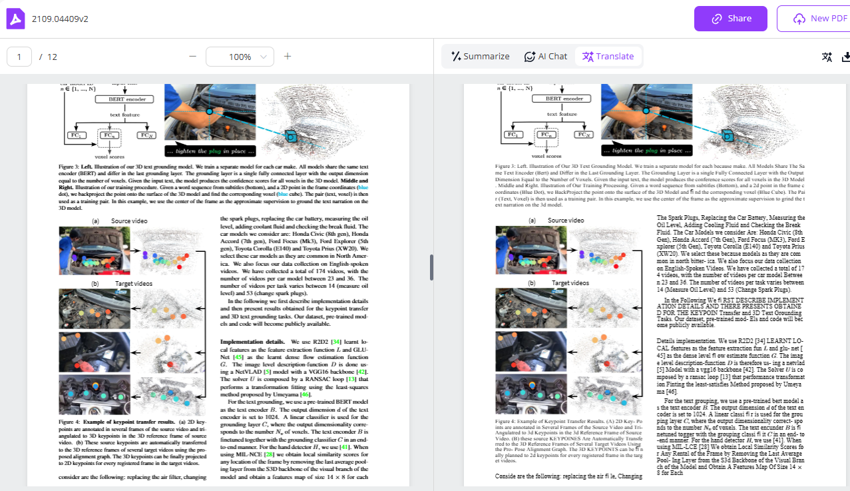Click the Share button
The width and height of the screenshot is (850, 491).
(730, 19)
